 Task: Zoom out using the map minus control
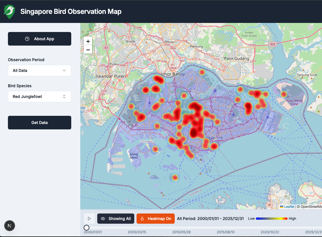pos(88,50)
